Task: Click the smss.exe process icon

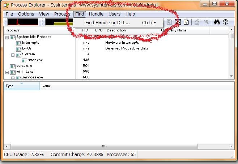Action: (24, 61)
